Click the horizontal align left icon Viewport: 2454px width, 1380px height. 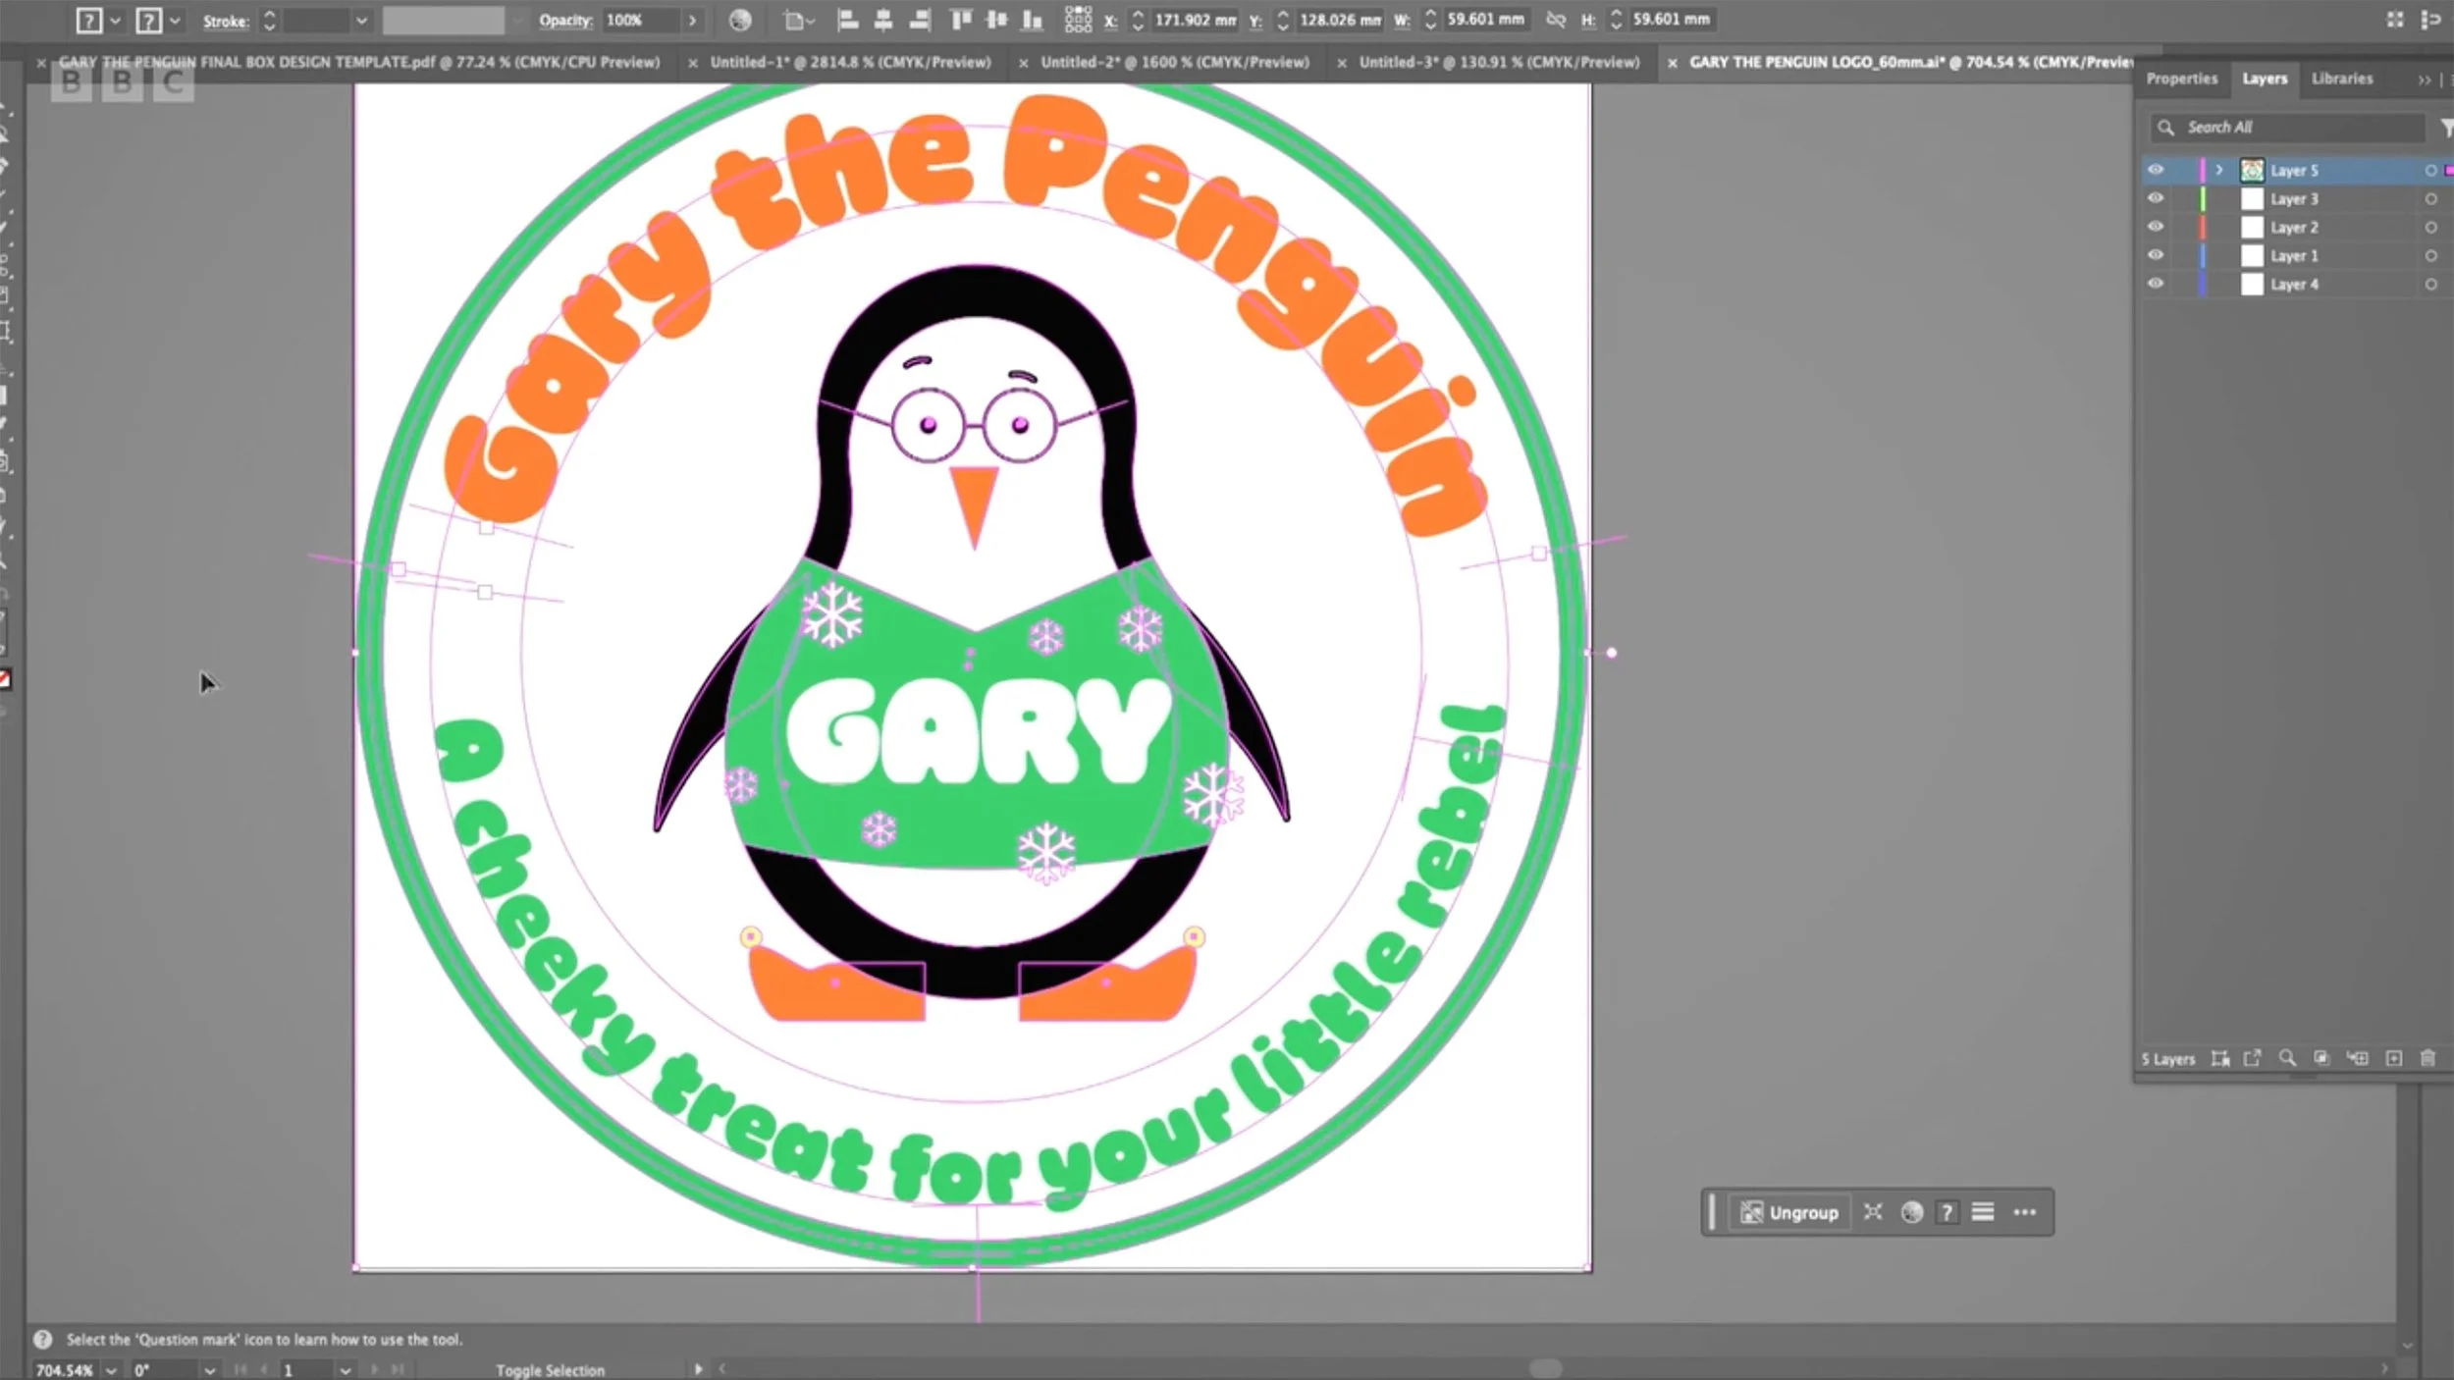click(x=848, y=20)
